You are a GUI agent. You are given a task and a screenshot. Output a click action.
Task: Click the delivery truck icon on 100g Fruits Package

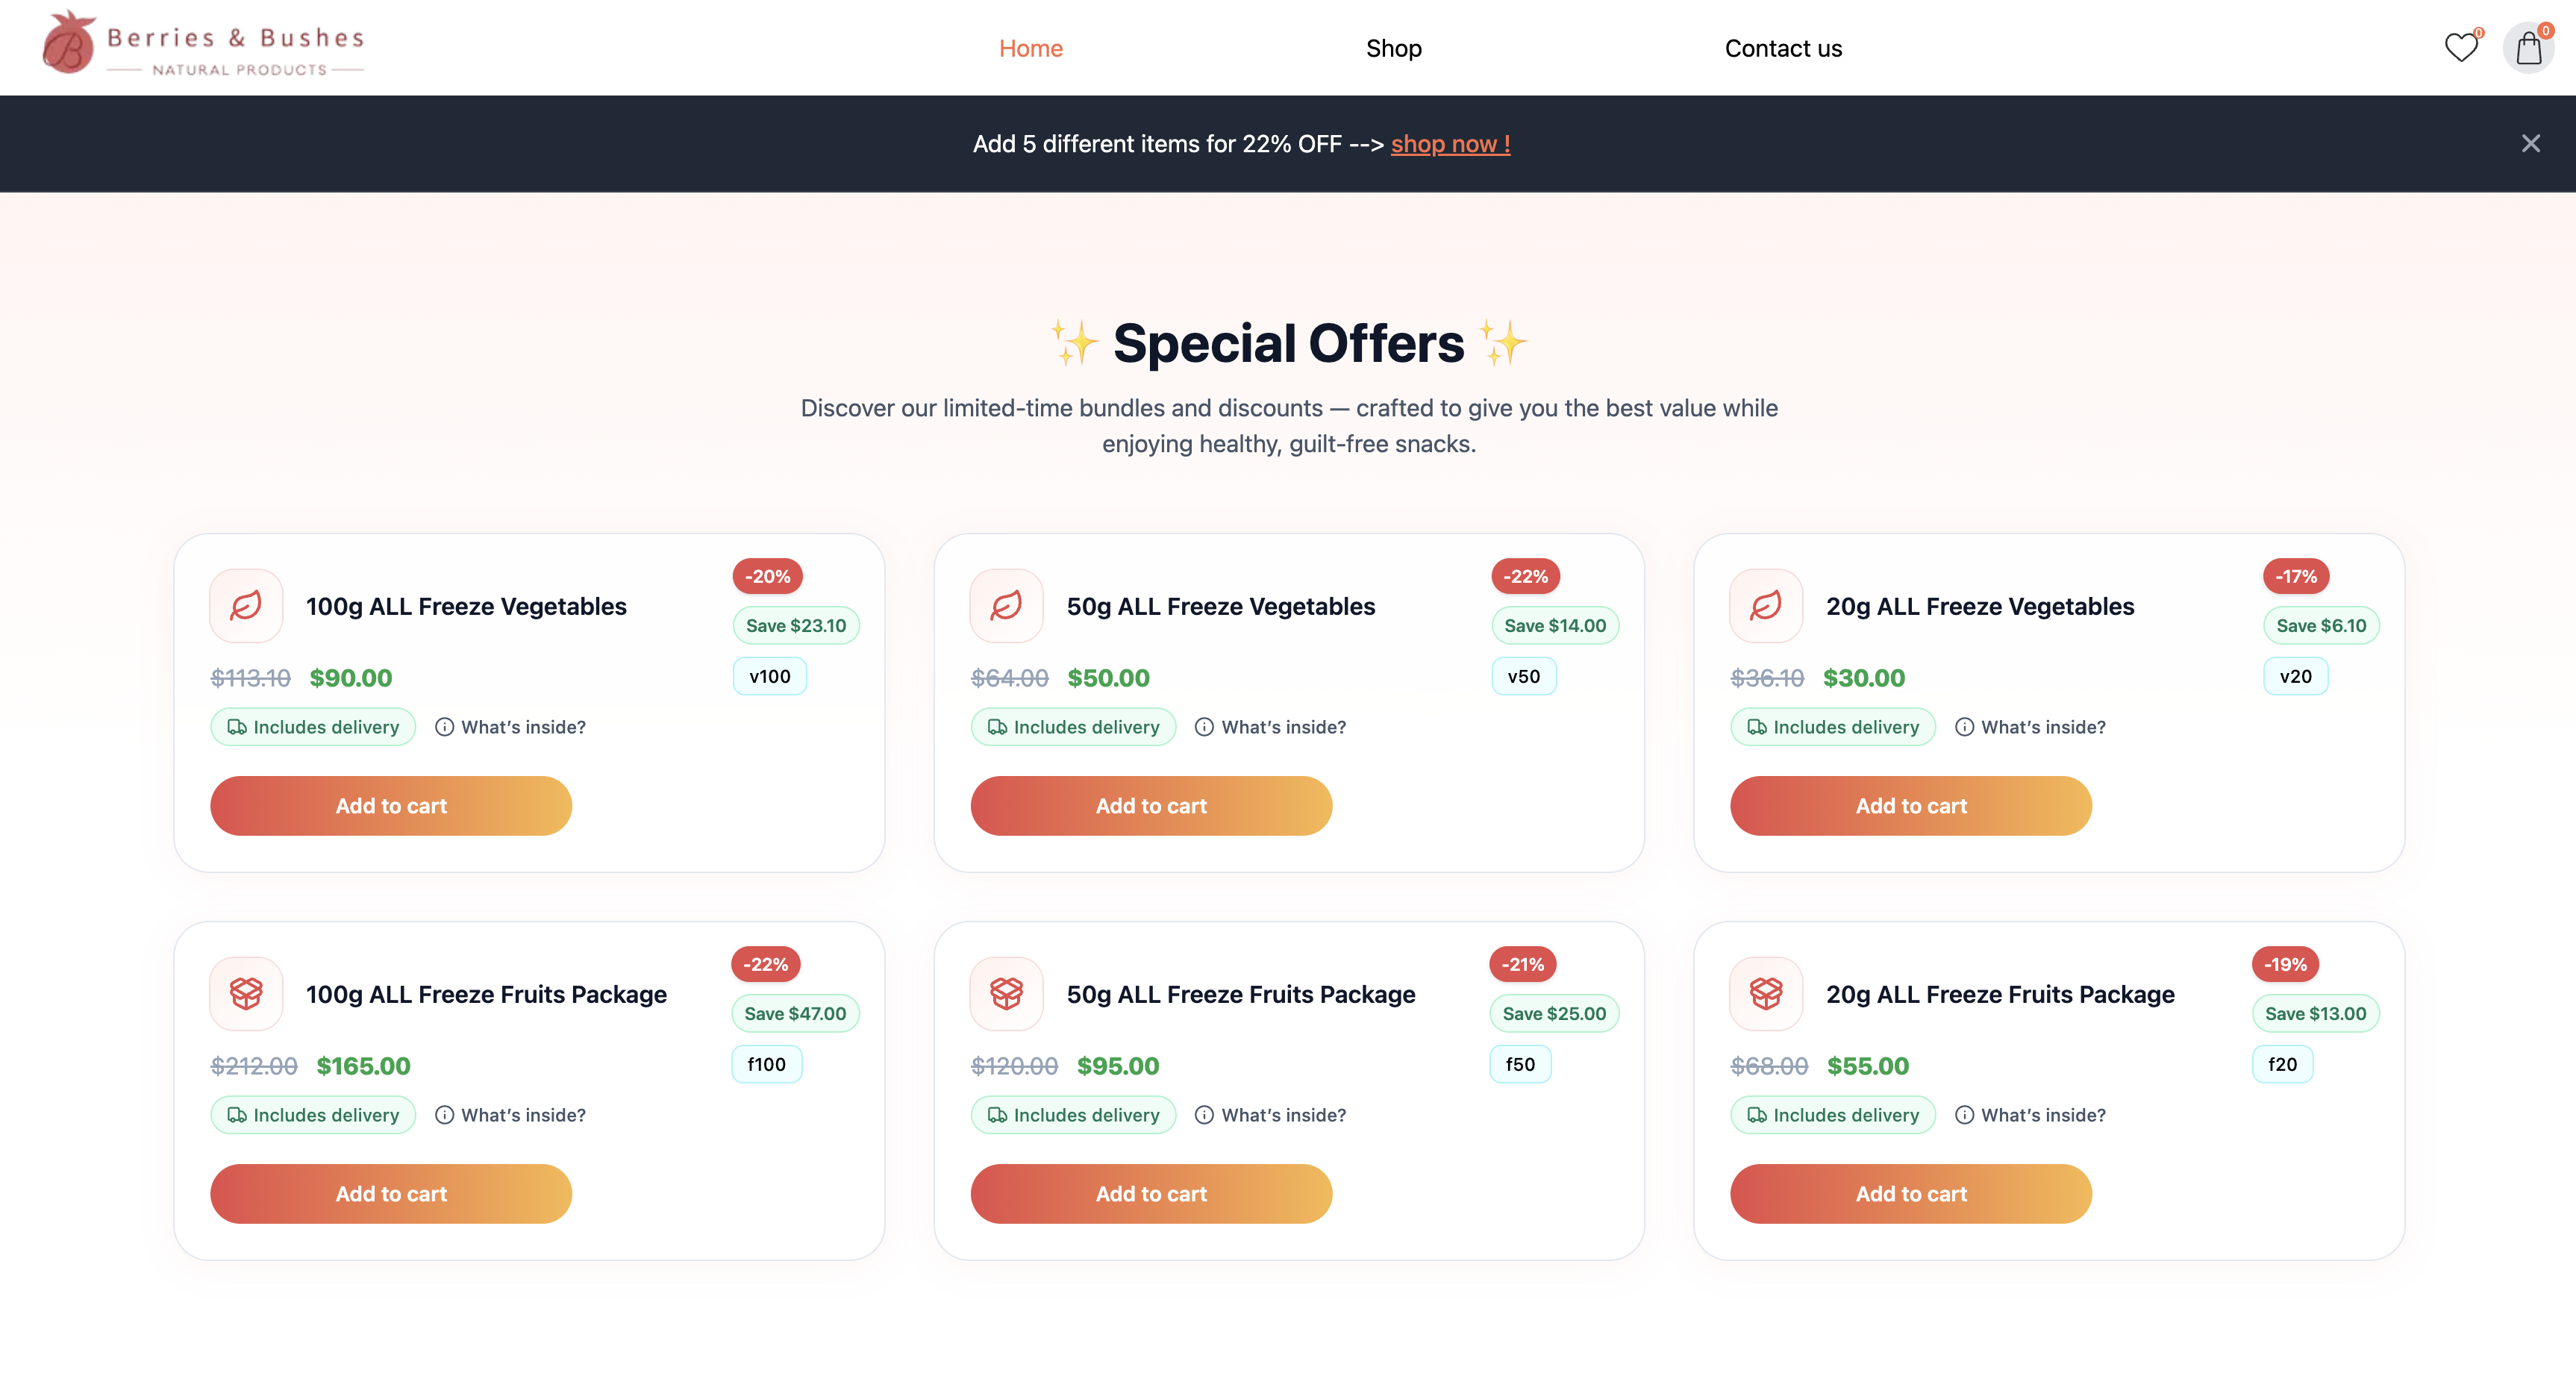point(237,1115)
